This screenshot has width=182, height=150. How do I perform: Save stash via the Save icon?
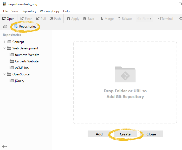coord(89,19)
